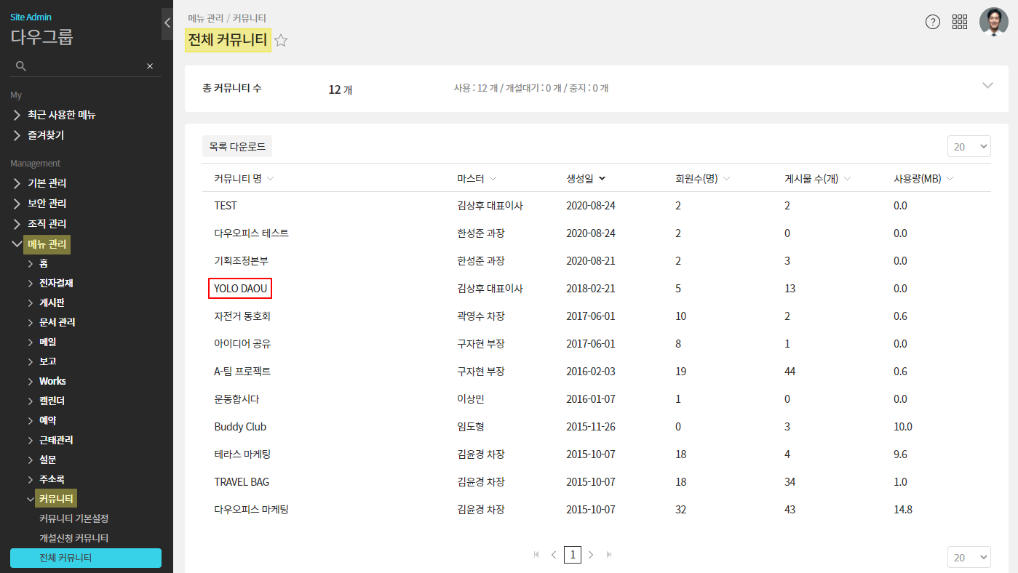Expand the community count summary panel

click(x=987, y=85)
